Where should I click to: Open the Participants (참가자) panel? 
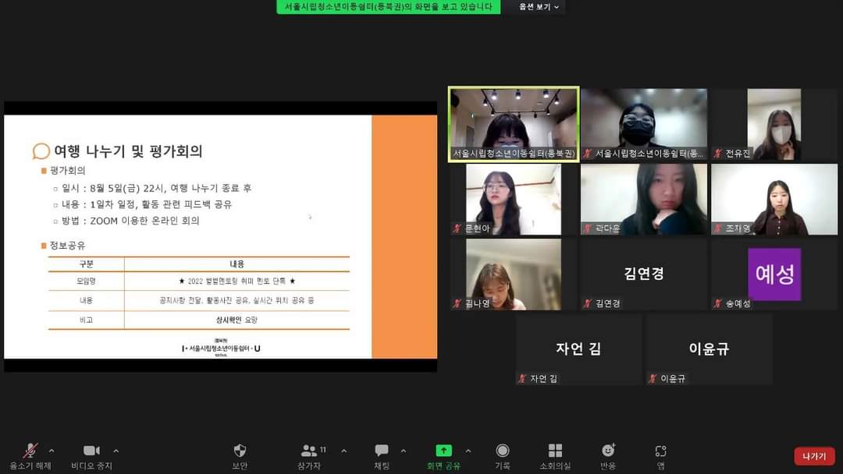click(310, 451)
